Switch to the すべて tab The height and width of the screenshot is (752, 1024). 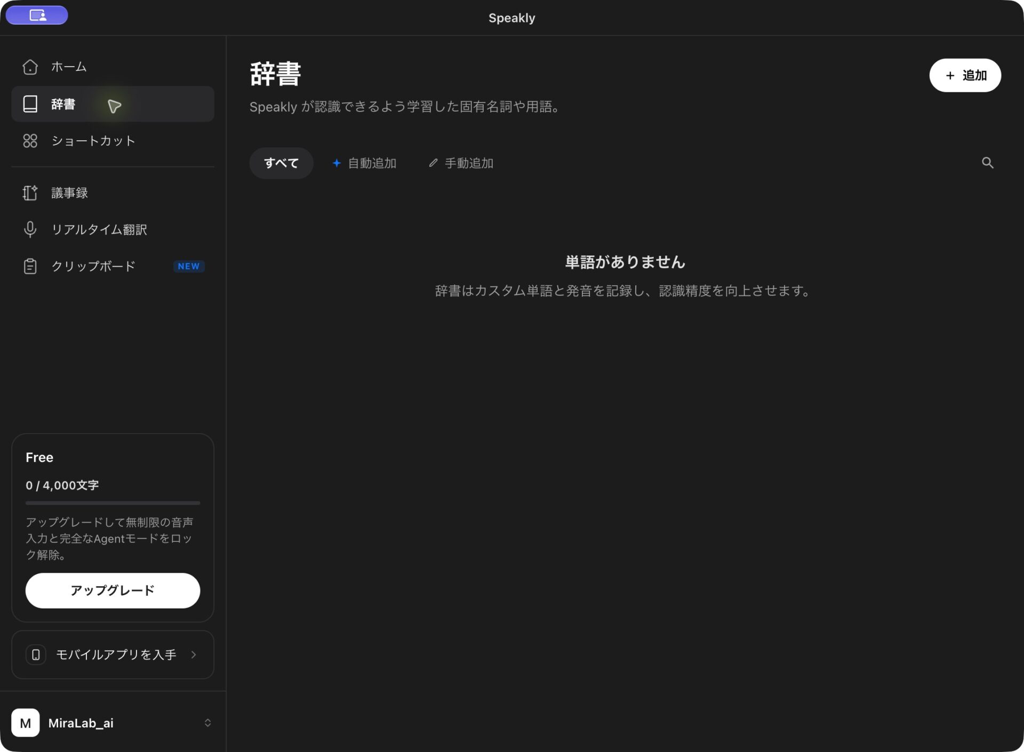tap(281, 163)
